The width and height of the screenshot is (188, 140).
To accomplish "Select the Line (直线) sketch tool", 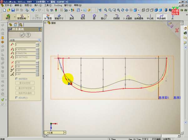I will tap(72, 16).
